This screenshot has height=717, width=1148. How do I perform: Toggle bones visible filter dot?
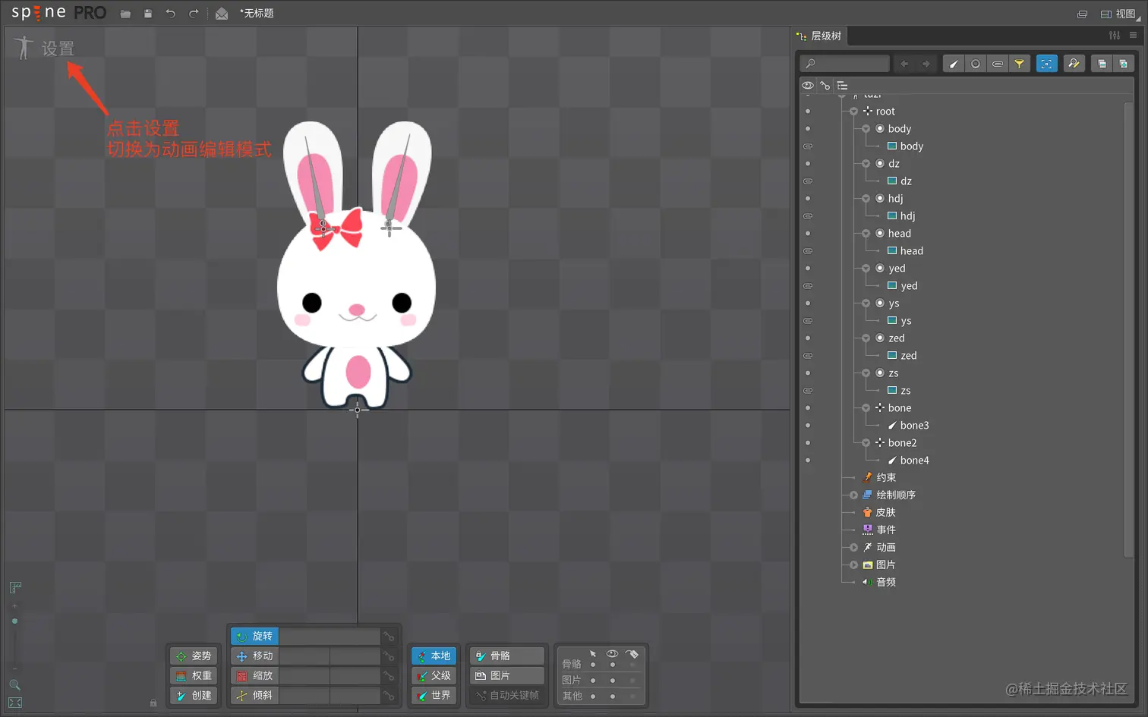click(613, 665)
